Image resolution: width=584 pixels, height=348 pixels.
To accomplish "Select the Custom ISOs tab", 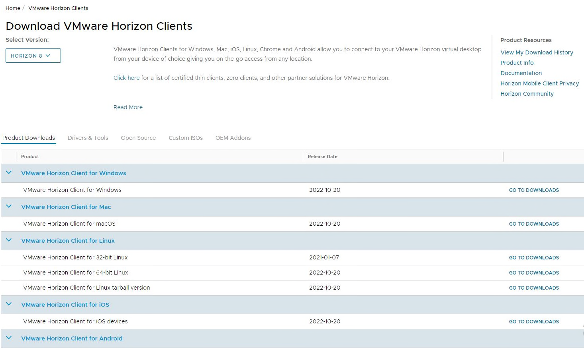I will [x=186, y=138].
